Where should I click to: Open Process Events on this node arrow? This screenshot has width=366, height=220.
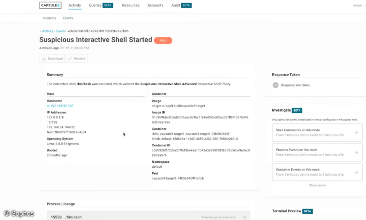point(356,152)
